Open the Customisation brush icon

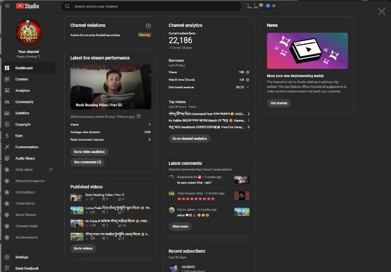coord(7,147)
